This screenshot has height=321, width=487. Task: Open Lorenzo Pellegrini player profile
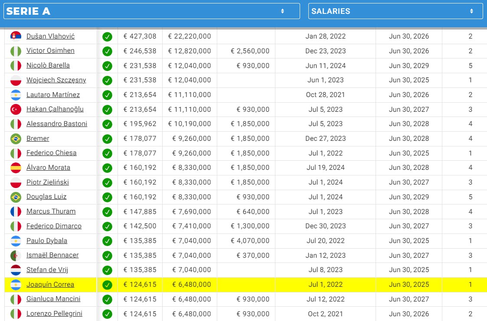[54, 314]
